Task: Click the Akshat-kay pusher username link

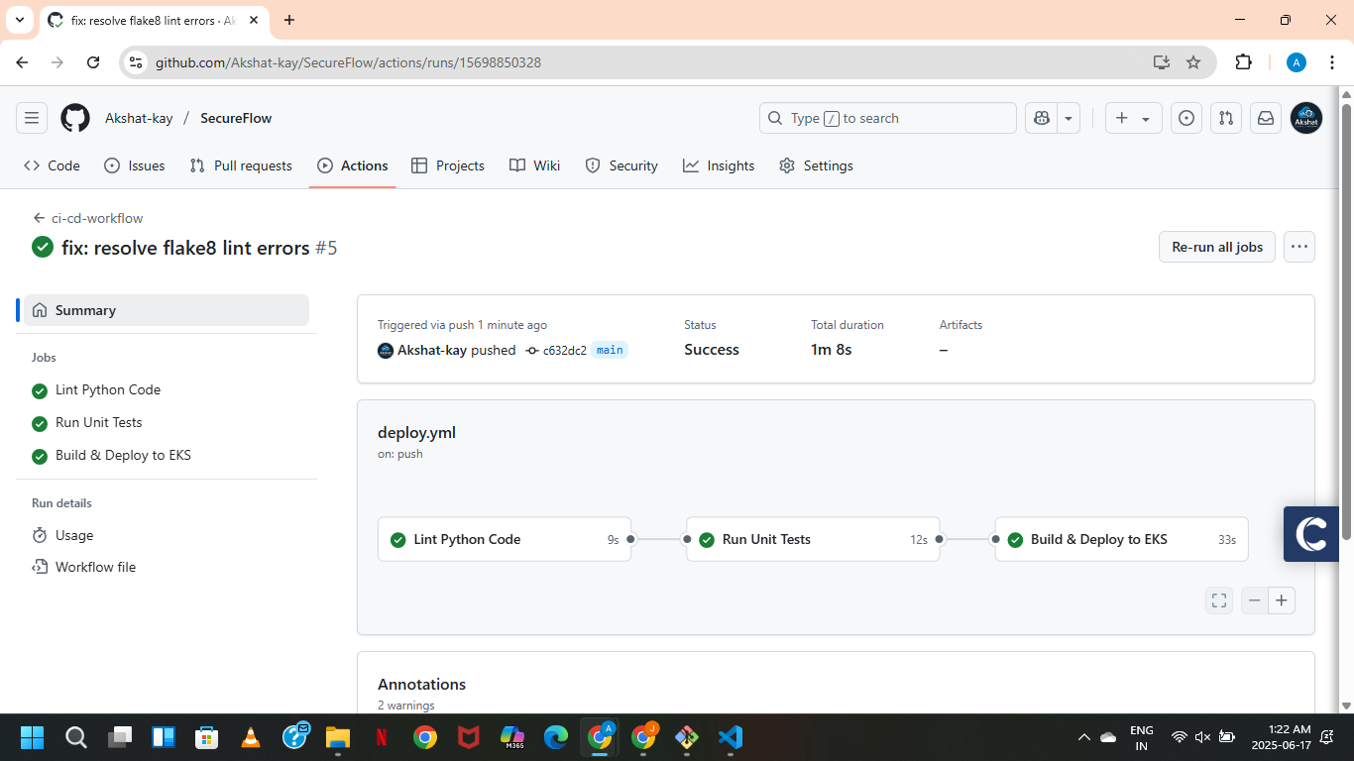Action: click(432, 350)
